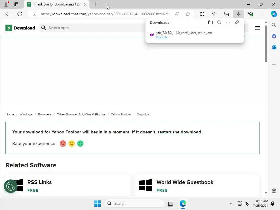Screen dimensions: 280x210
Task: Search downloads in the Downloads panel
Action: click(219, 22)
